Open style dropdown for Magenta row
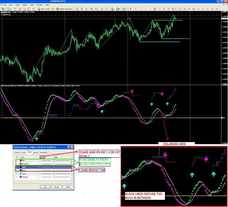Viewport: 228px width, 207px height. click(x=62, y=177)
